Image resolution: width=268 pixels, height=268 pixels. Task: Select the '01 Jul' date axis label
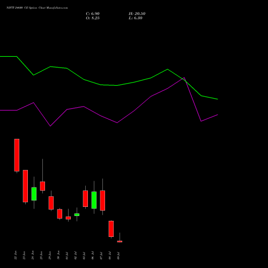67,256
